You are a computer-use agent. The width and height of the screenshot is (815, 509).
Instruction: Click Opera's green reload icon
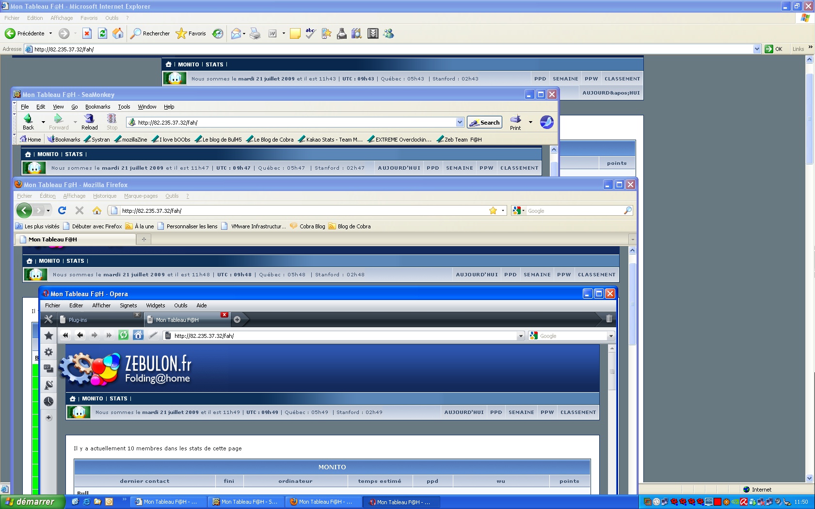[124, 335]
